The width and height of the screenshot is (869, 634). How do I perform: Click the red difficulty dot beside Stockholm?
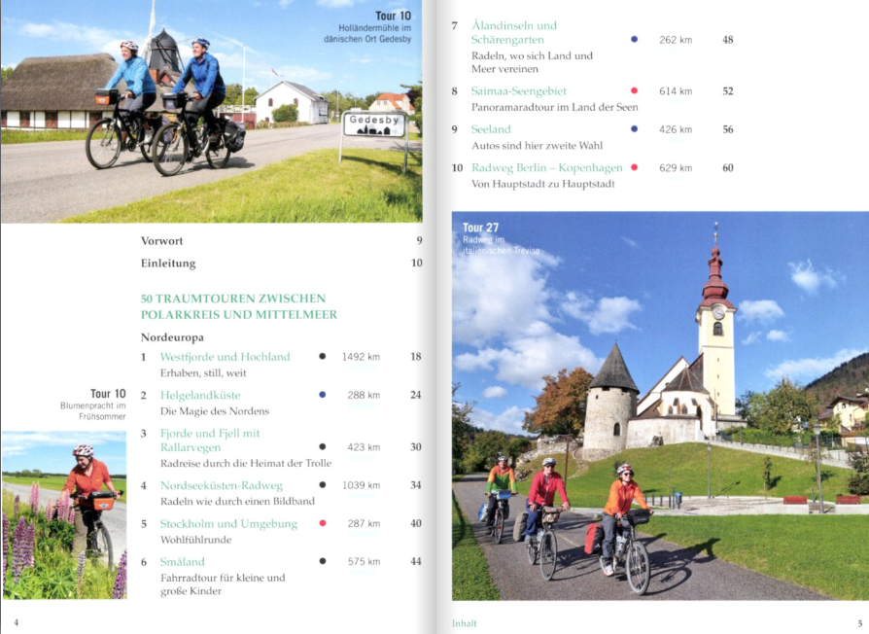tap(323, 523)
